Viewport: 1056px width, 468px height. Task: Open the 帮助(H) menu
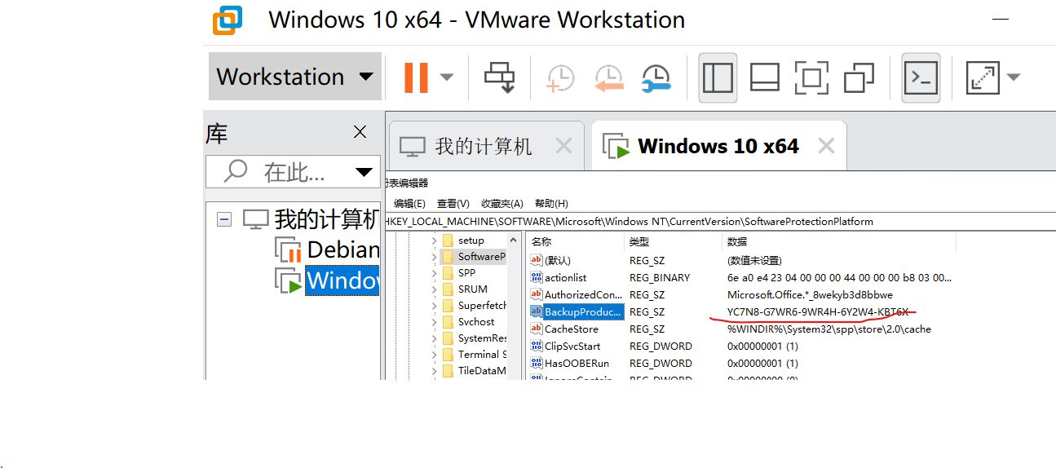pyautogui.click(x=551, y=204)
